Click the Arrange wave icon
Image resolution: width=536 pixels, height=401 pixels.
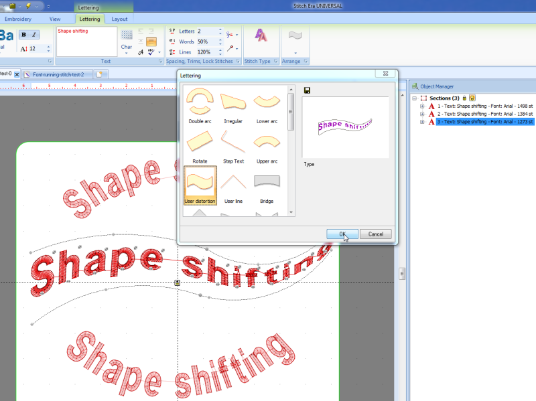tap(295, 35)
